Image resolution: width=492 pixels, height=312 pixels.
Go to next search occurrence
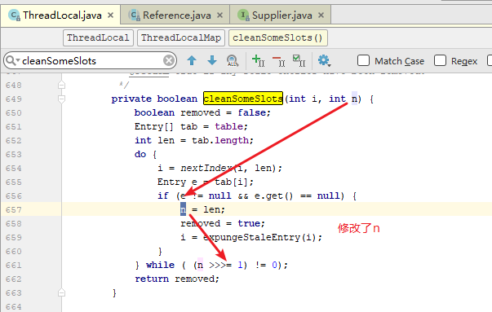tap(212, 60)
